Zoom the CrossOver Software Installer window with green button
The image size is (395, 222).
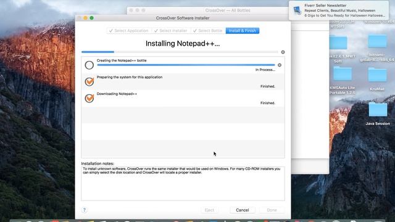click(x=92, y=18)
